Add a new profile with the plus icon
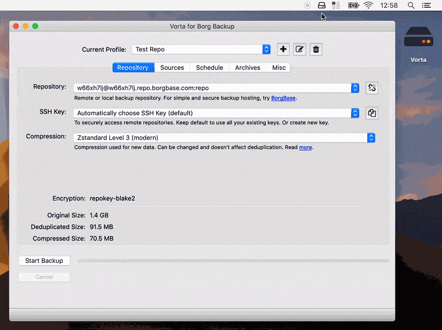This screenshot has height=330, width=442. click(283, 50)
